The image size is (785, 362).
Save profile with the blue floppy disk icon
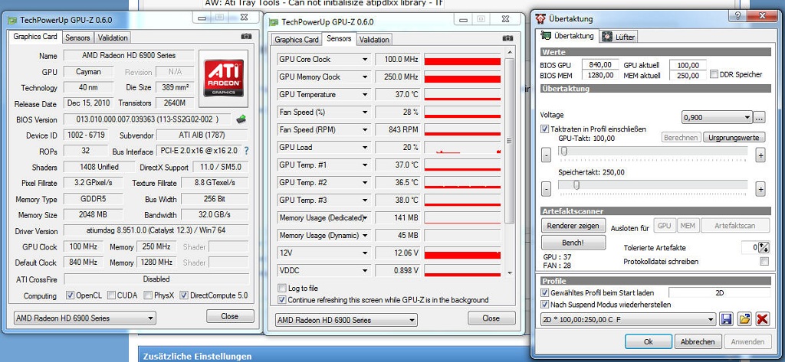point(726,319)
